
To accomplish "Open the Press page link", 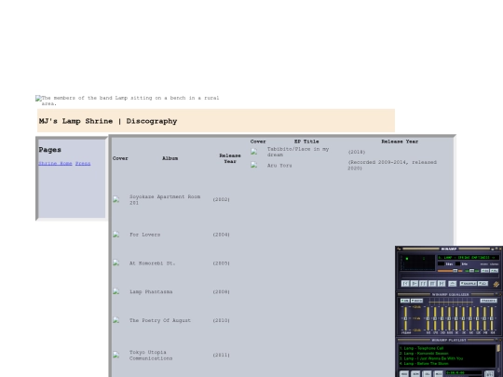I will coord(83,164).
